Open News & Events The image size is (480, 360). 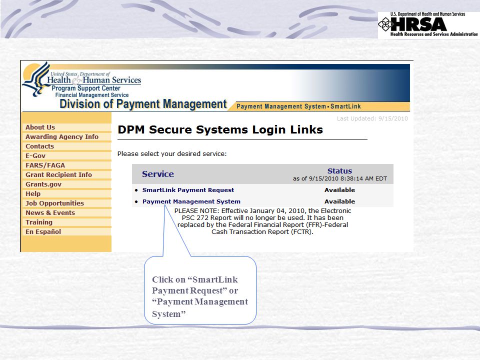click(x=50, y=213)
